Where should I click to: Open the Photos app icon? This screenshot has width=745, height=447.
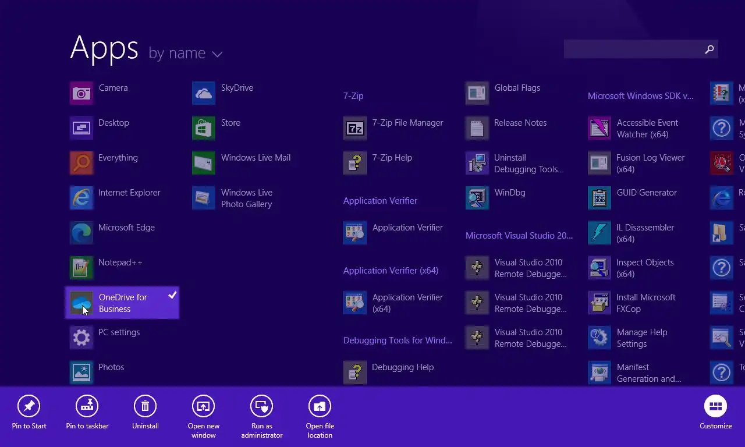pos(81,372)
